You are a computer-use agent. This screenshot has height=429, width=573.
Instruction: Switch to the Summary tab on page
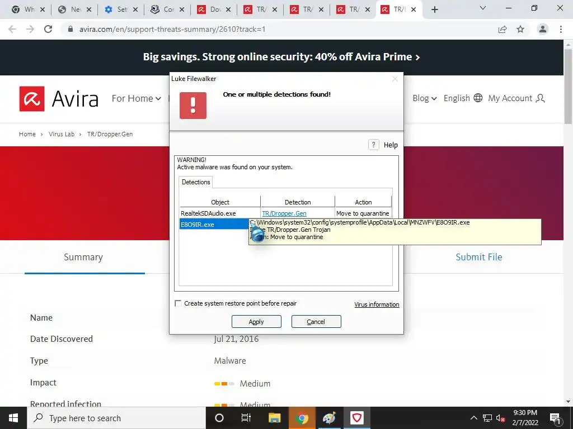84,257
